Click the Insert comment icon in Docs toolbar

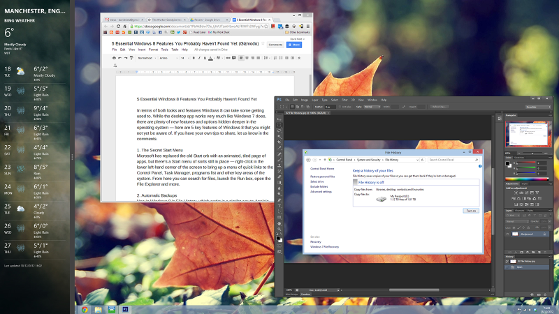click(x=234, y=58)
